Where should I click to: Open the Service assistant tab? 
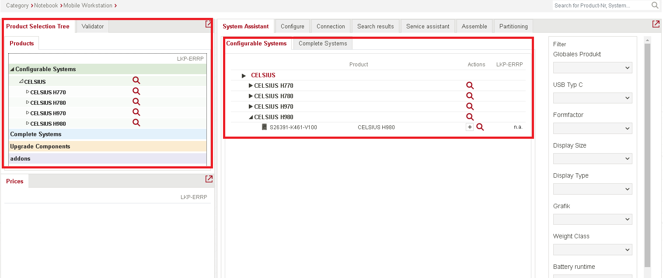pyautogui.click(x=428, y=26)
